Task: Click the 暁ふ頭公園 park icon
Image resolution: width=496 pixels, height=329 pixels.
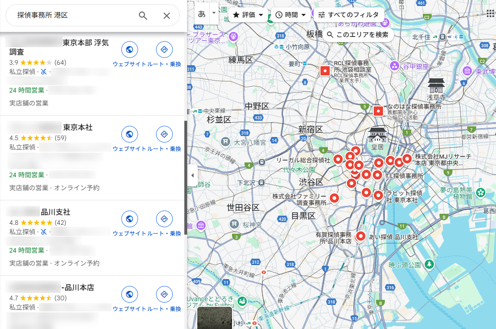Action: (x=429, y=264)
